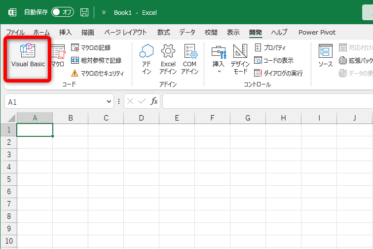The height and width of the screenshot is (249, 373).
Task: Switch to the データ tab
Action: [187, 32]
